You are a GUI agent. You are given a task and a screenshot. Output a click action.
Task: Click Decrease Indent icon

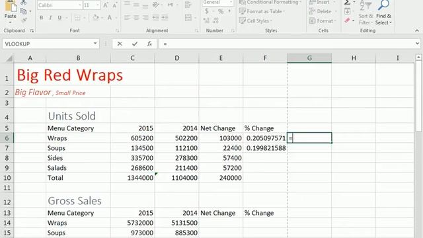[156, 18]
